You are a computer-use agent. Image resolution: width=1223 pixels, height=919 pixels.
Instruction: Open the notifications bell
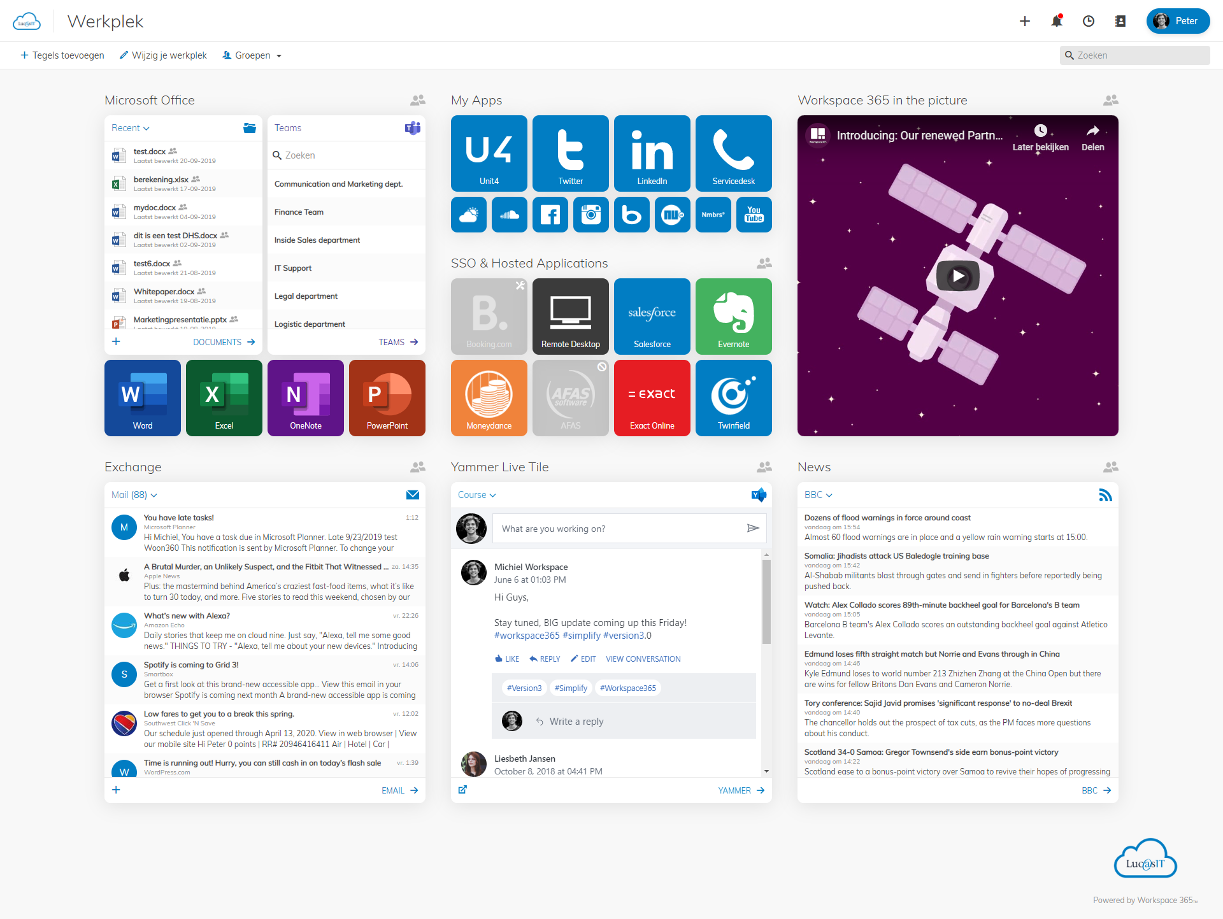tap(1057, 21)
